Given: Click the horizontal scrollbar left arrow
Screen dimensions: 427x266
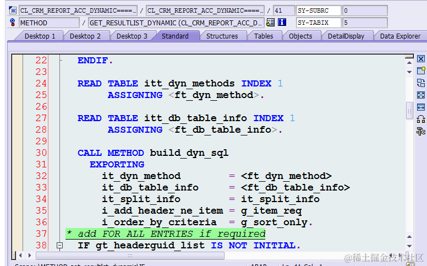Looking at the screenshot, I should (x=20, y=256).
